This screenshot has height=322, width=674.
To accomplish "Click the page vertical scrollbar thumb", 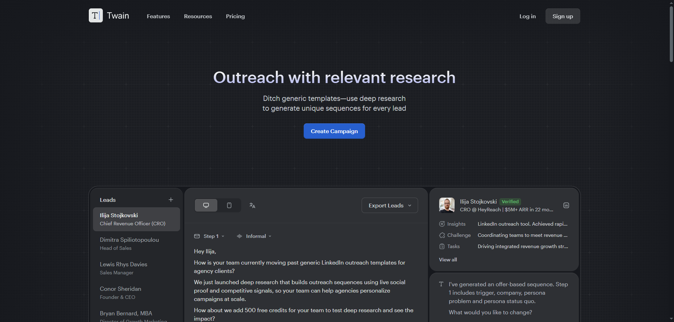I will pos(671,34).
